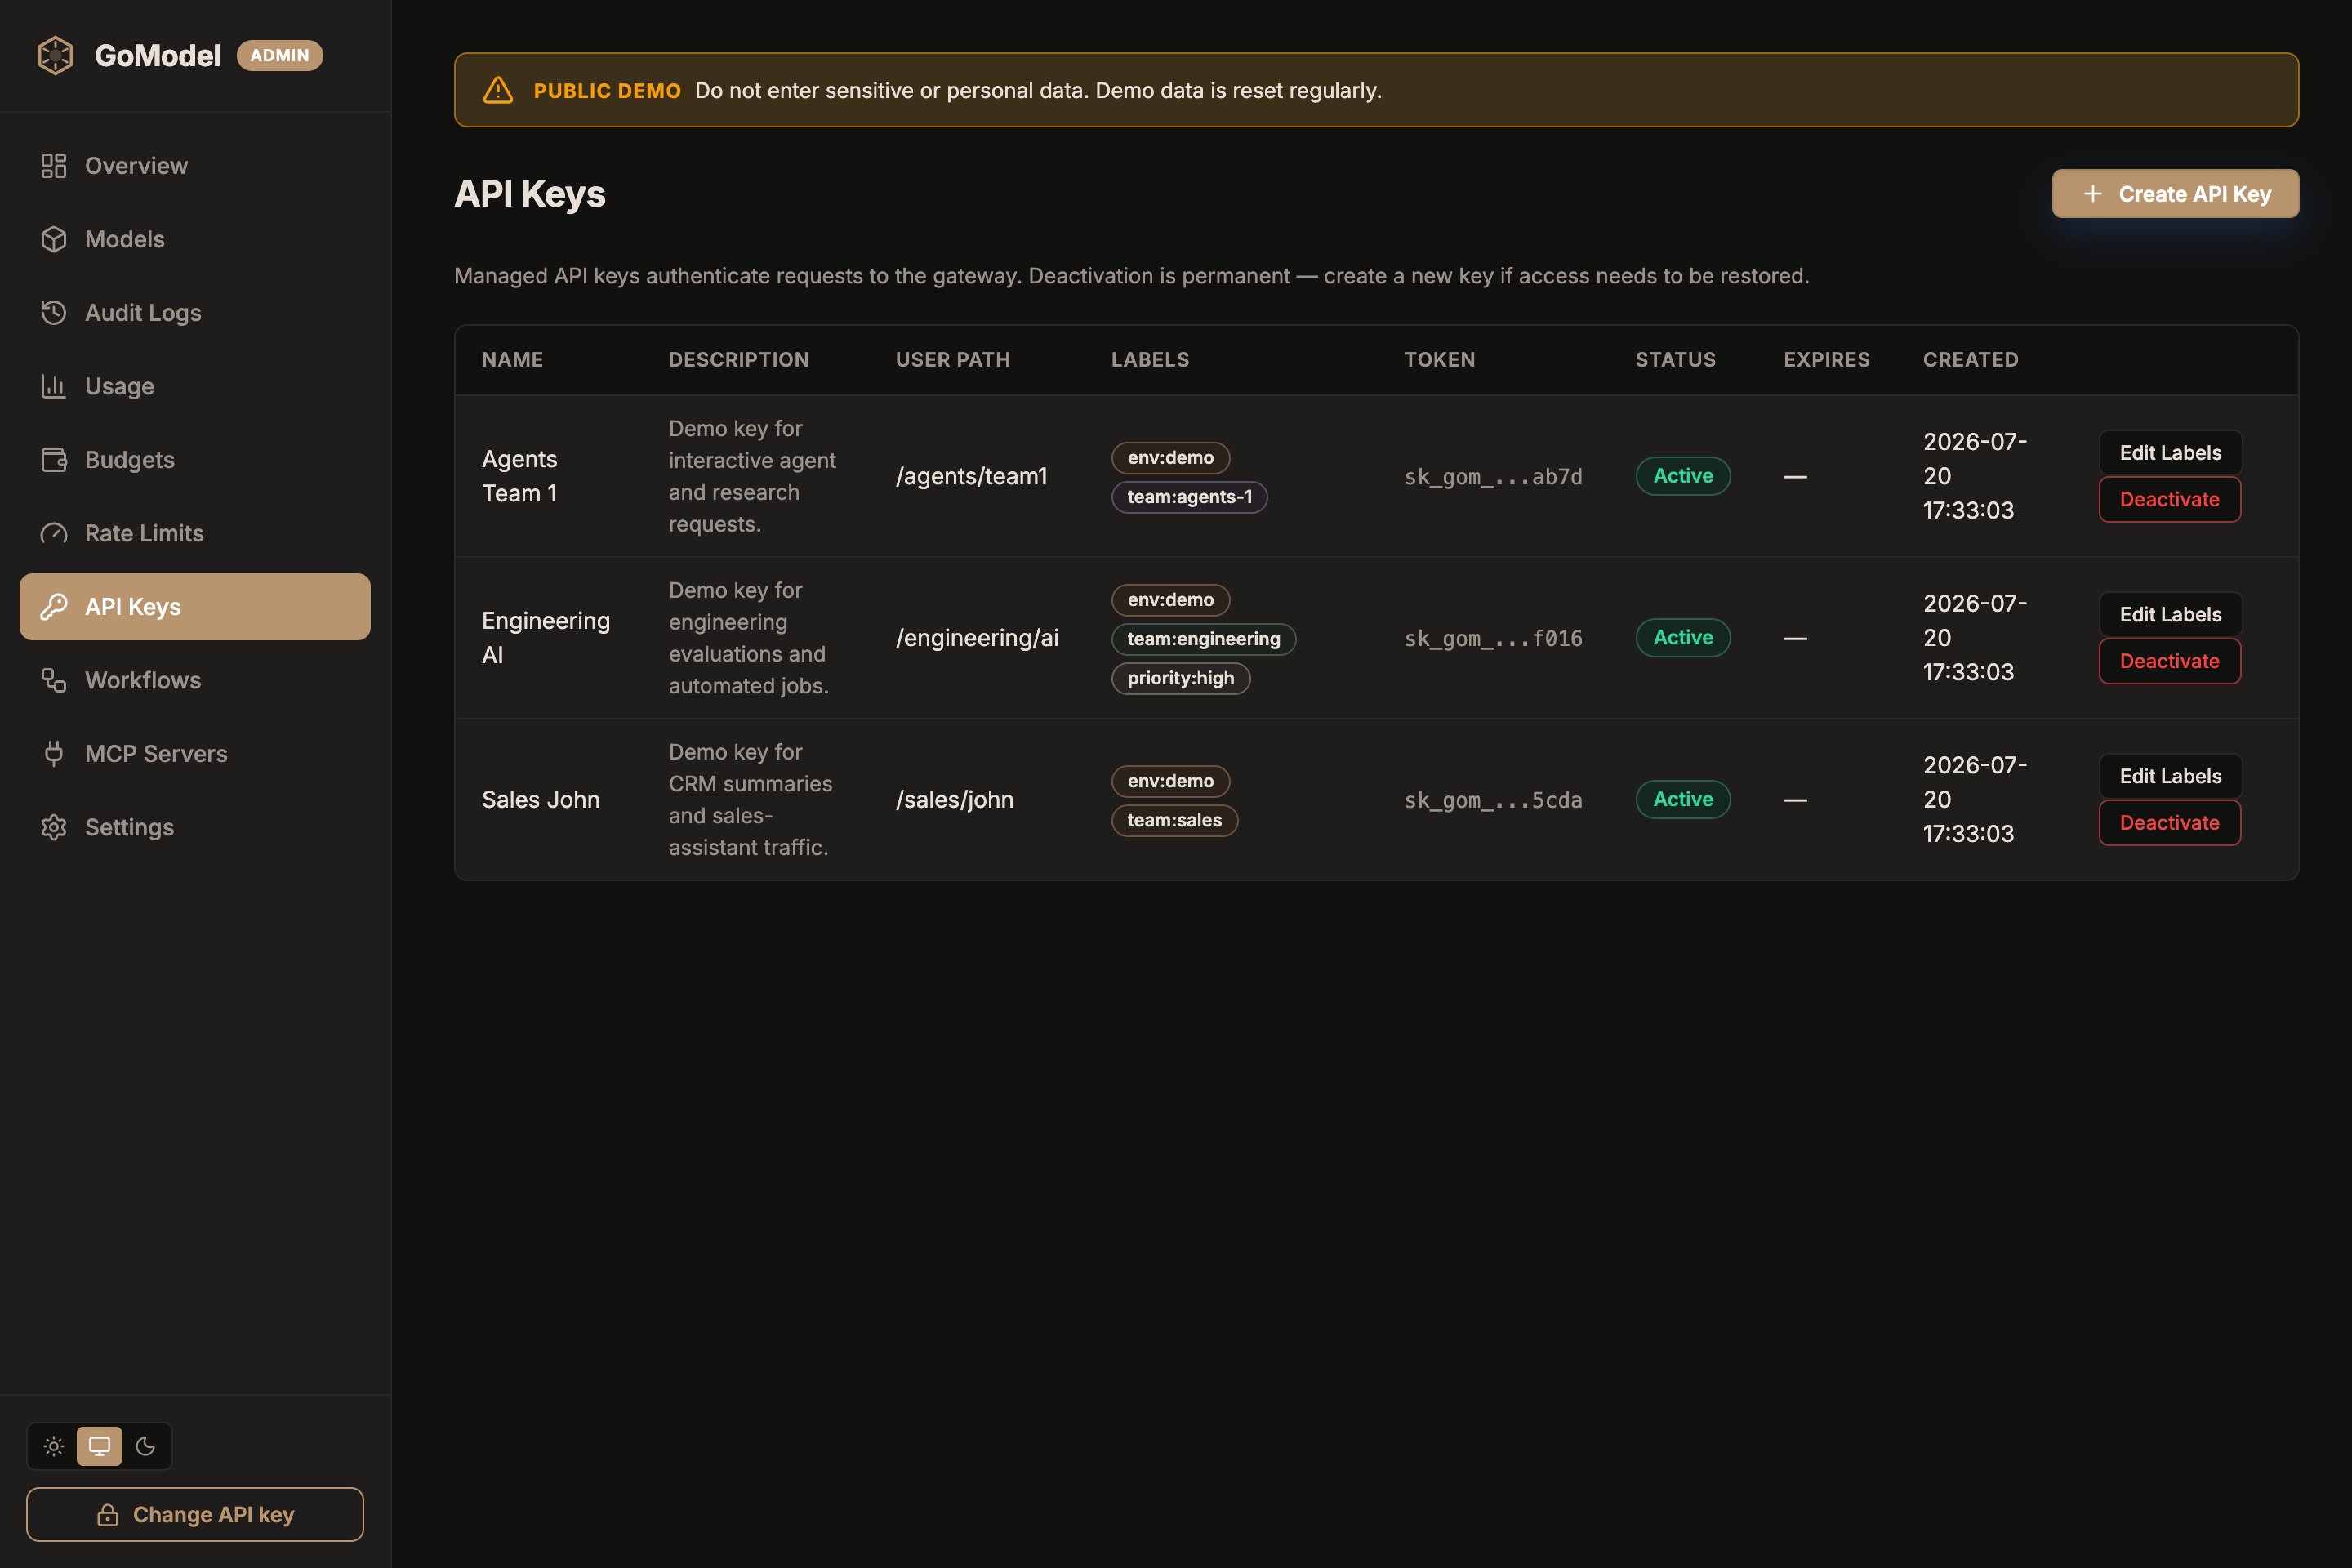Open the Budgets section
The height and width of the screenshot is (1568, 2352).
(195, 459)
